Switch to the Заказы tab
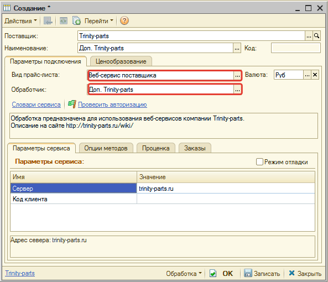 pyautogui.click(x=195, y=148)
